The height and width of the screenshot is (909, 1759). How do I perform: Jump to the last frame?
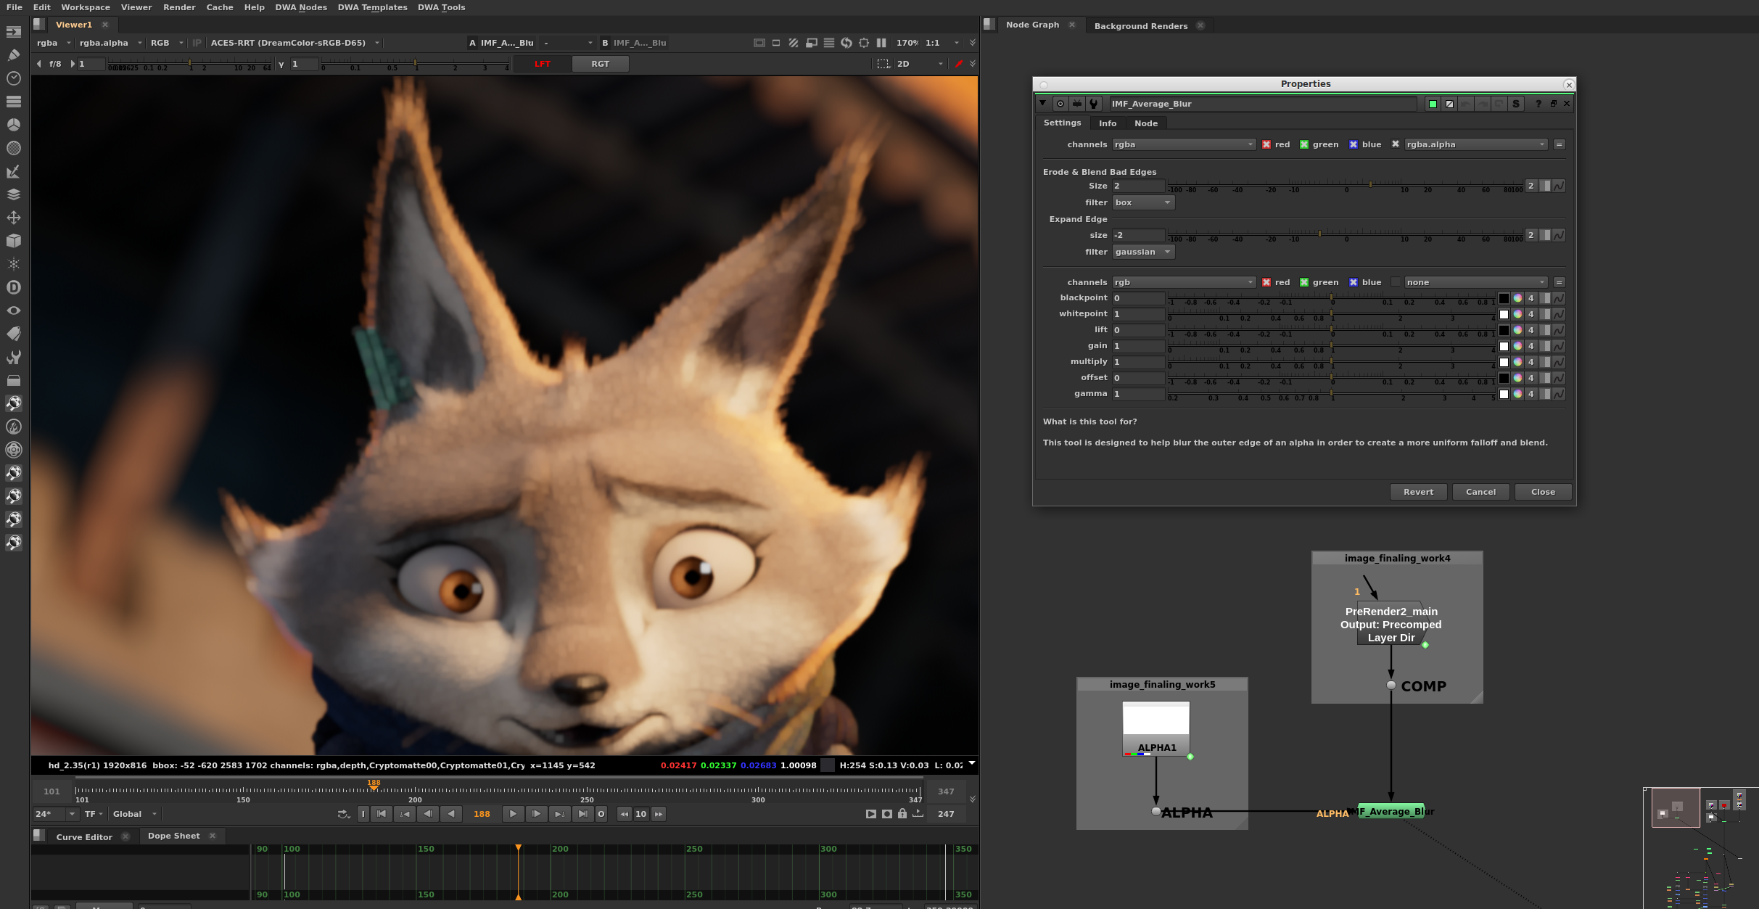pyautogui.click(x=582, y=814)
